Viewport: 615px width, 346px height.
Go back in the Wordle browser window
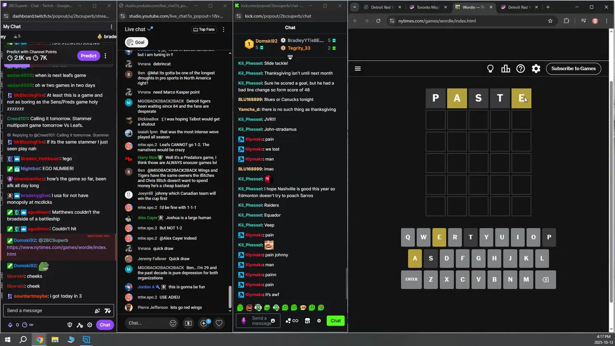click(355, 21)
